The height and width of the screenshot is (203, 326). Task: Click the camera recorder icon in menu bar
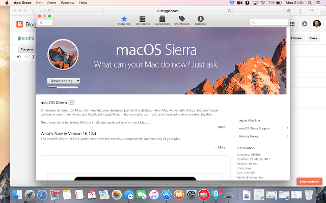[239, 3]
